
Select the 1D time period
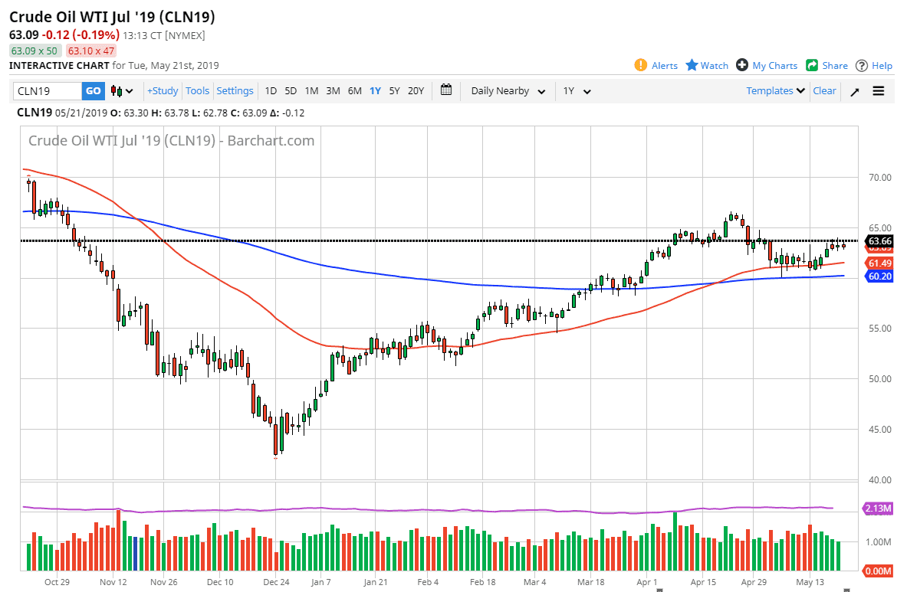pyautogui.click(x=271, y=90)
